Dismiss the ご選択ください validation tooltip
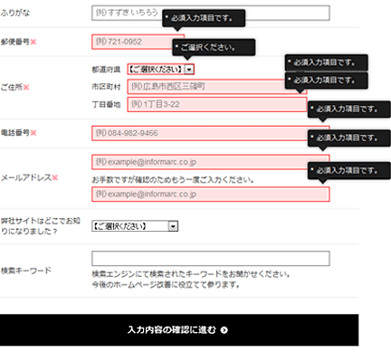The height and width of the screenshot is (362, 391). tap(214, 47)
